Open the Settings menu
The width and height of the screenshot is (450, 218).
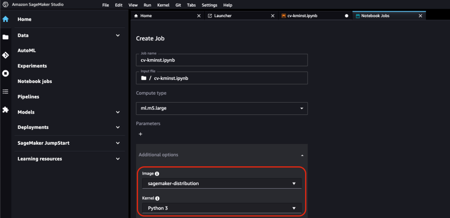pos(210,5)
